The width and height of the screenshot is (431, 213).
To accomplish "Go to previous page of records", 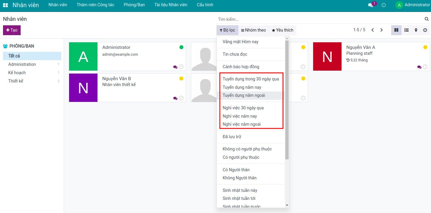I will (373, 30).
